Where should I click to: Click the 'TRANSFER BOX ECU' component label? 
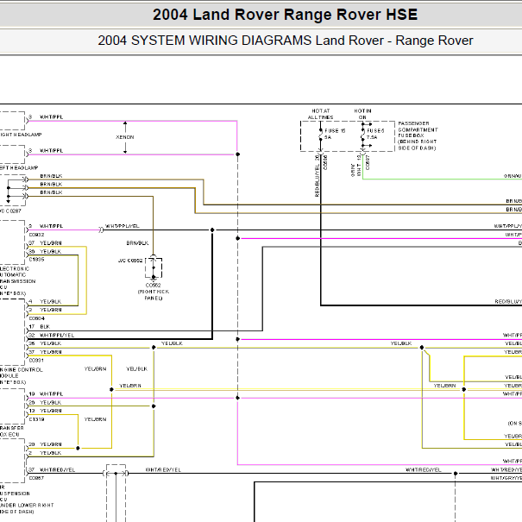[x=12, y=431]
